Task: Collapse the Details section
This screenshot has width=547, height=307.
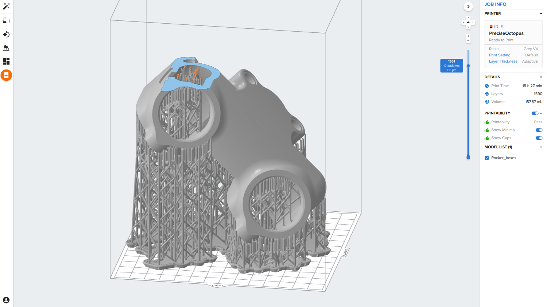Action: pyautogui.click(x=541, y=77)
